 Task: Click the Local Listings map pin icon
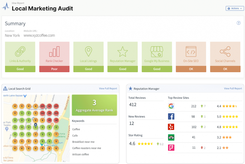89,51
